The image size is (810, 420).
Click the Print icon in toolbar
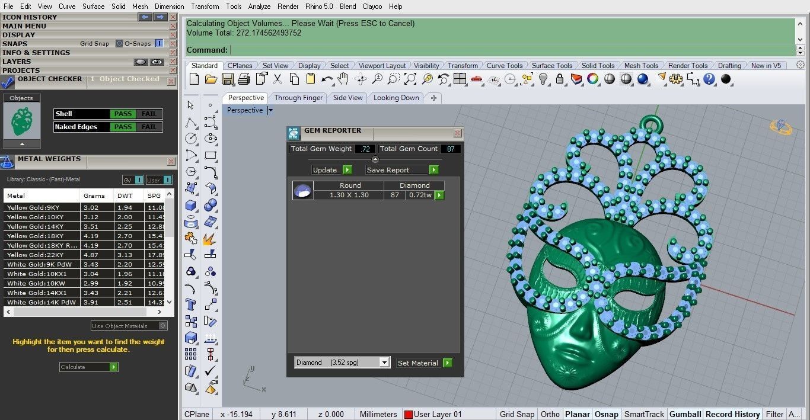tap(244, 79)
